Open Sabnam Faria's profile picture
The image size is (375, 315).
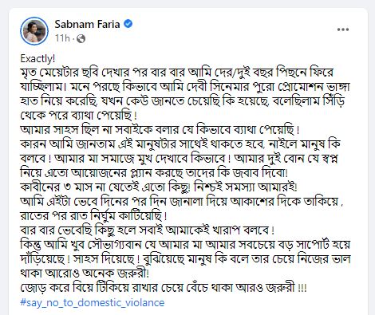[x=34, y=31]
